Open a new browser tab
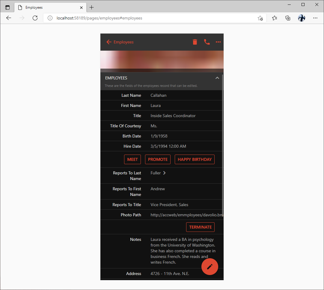This screenshot has height=290, width=324. coord(92,7)
